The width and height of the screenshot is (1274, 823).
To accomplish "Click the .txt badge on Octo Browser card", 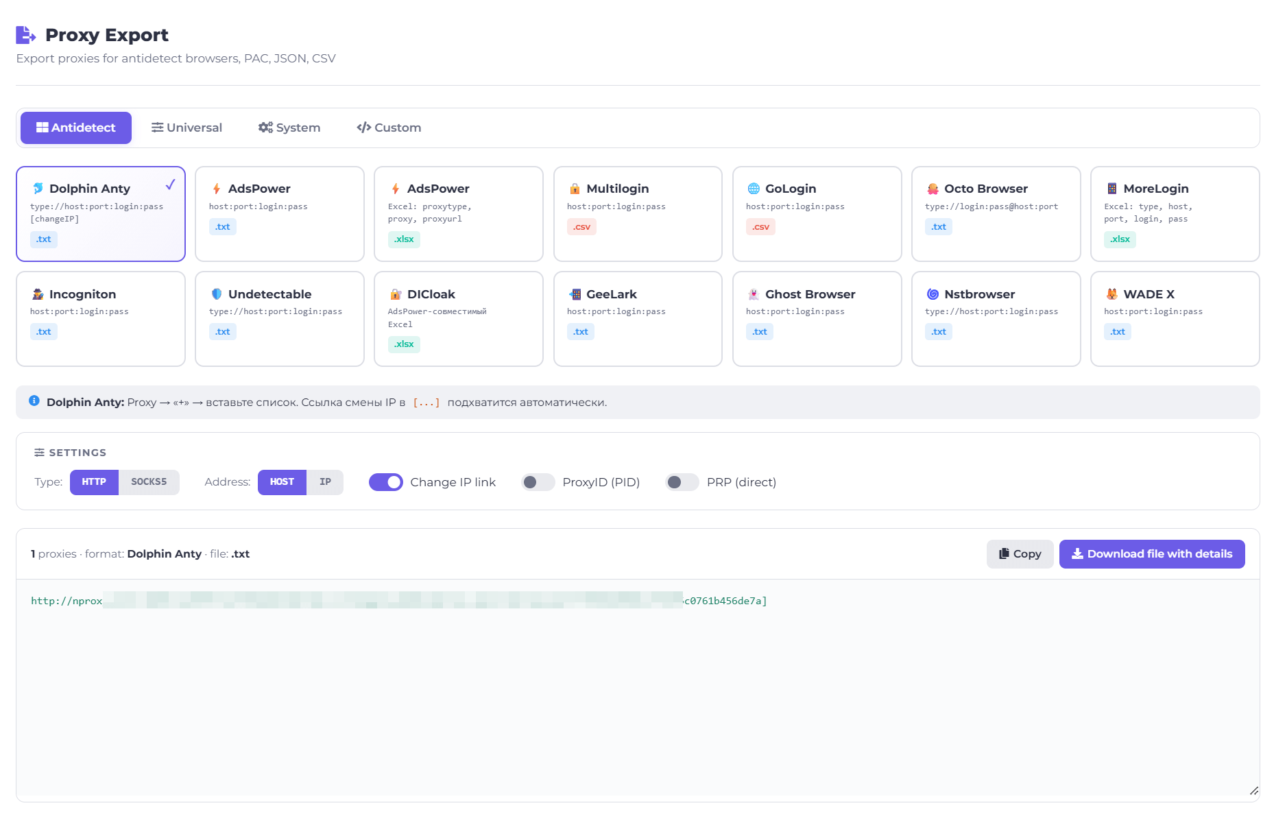I will pos(939,227).
